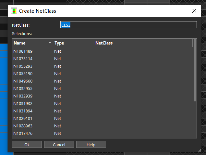206x155 pixels.
Task: Click the Cancel button
Action: tap(59, 145)
